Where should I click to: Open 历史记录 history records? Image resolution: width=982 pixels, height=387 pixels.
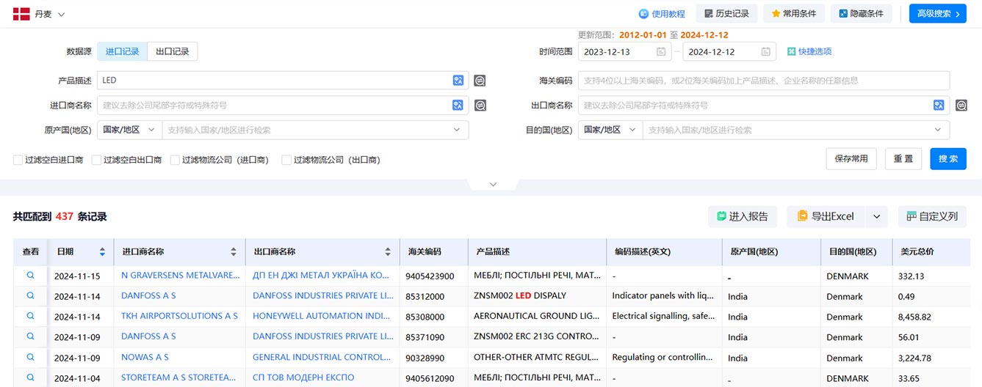[x=726, y=14]
